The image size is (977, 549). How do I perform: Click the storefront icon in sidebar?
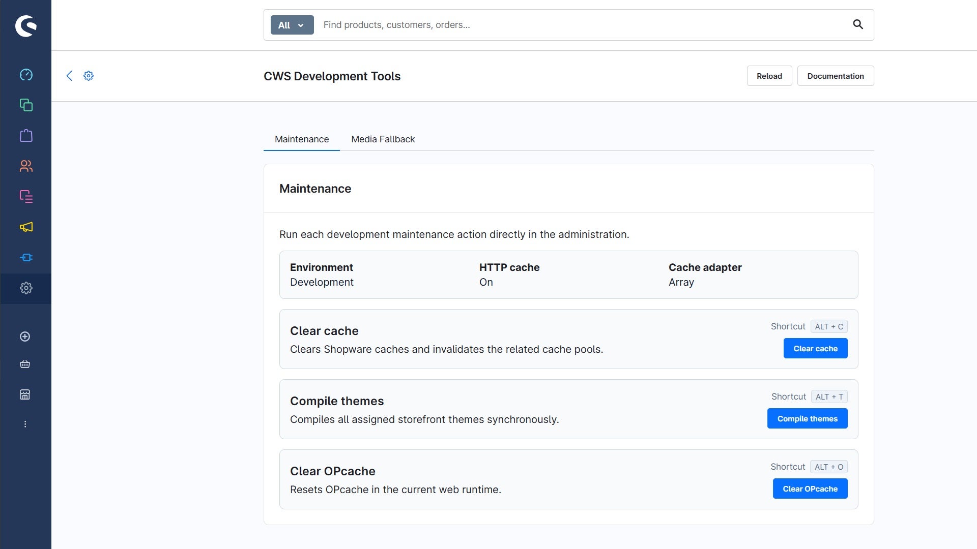point(25,394)
